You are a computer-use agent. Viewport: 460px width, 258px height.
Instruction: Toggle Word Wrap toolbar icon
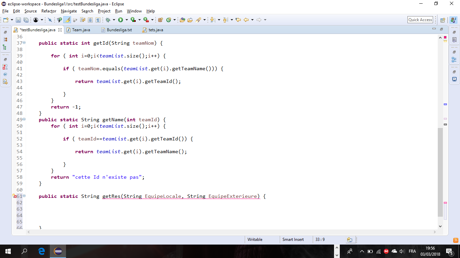pos(83,20)
